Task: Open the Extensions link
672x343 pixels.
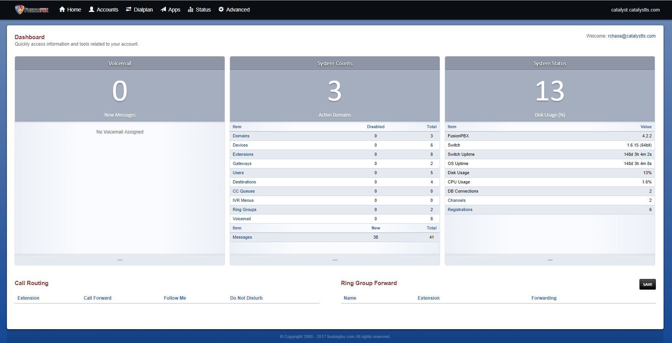Action: click(243, 154)
